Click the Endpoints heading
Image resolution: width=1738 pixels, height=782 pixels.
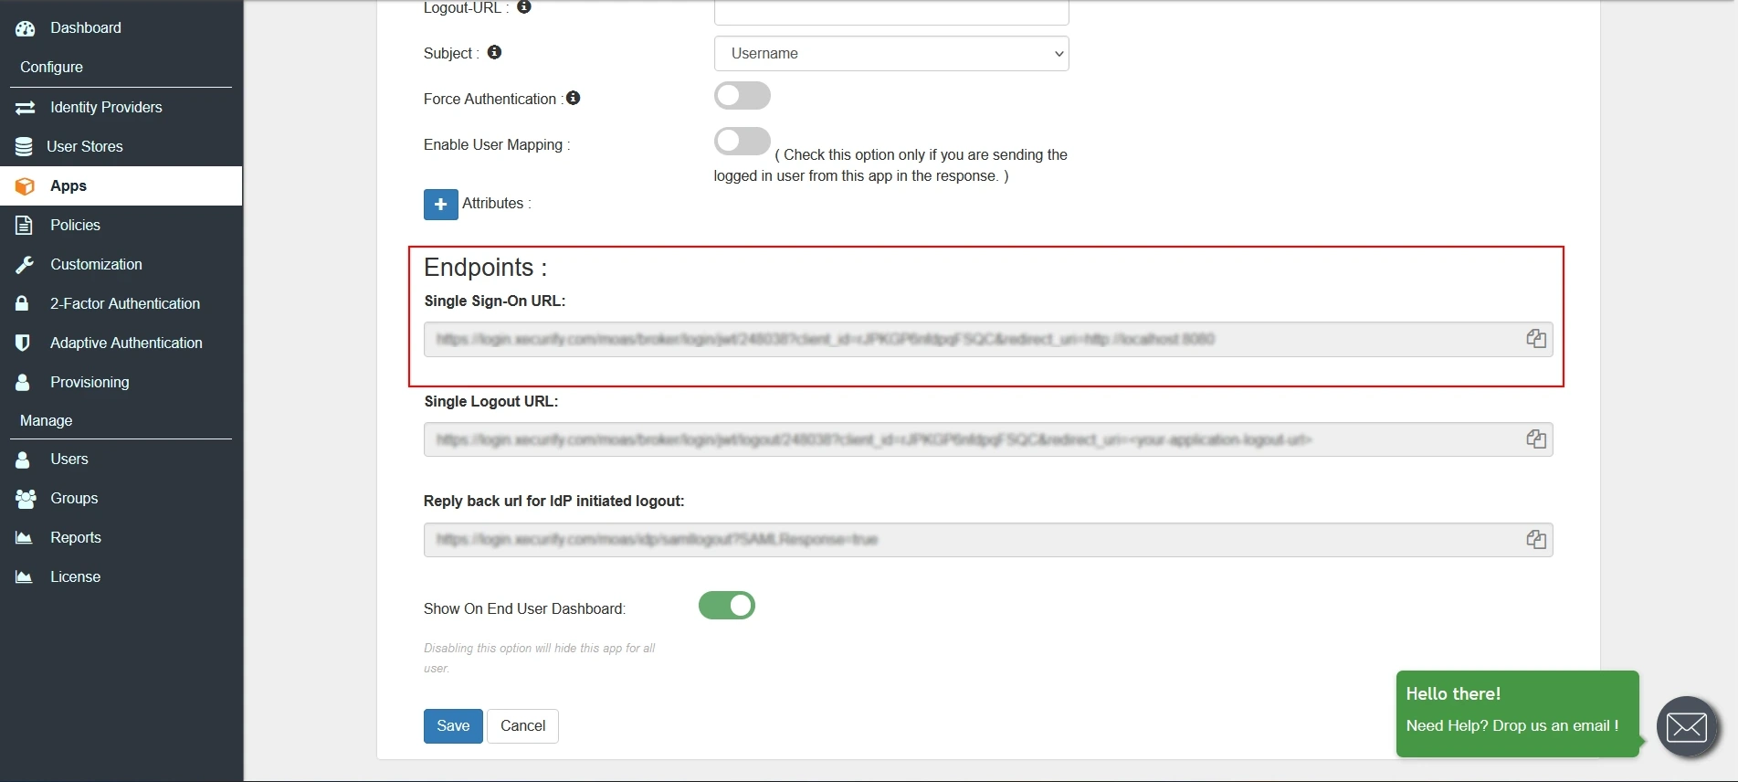click(485, 268)
